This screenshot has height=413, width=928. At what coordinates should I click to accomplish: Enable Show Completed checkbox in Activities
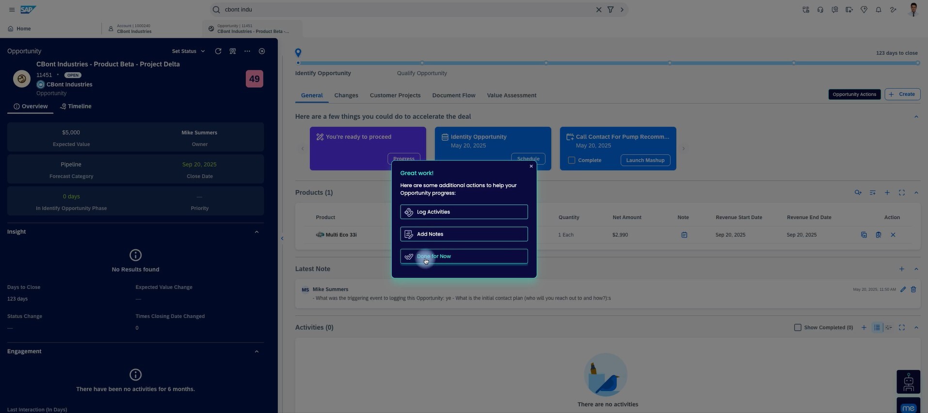(x=798, y=328)
